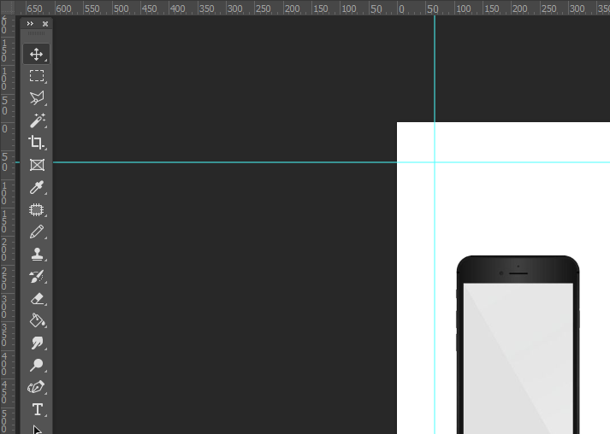Click the phone mockup speaker bar

coord(518,273)
